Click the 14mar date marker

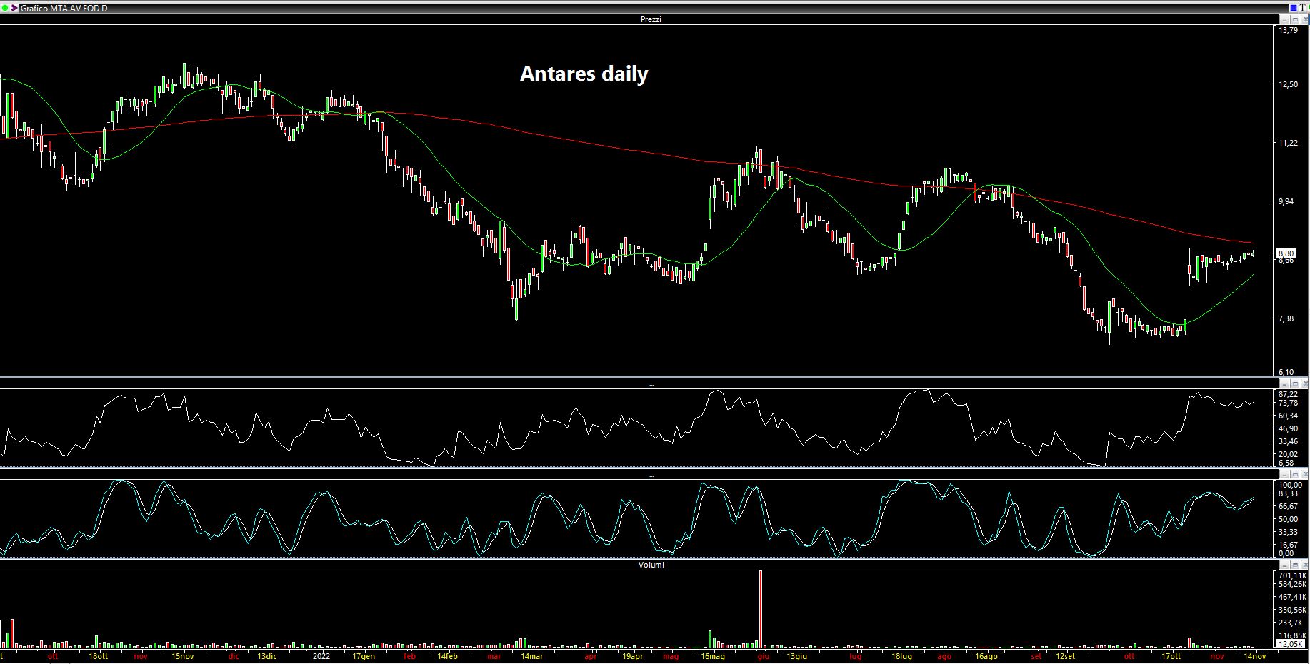point(531,656)
